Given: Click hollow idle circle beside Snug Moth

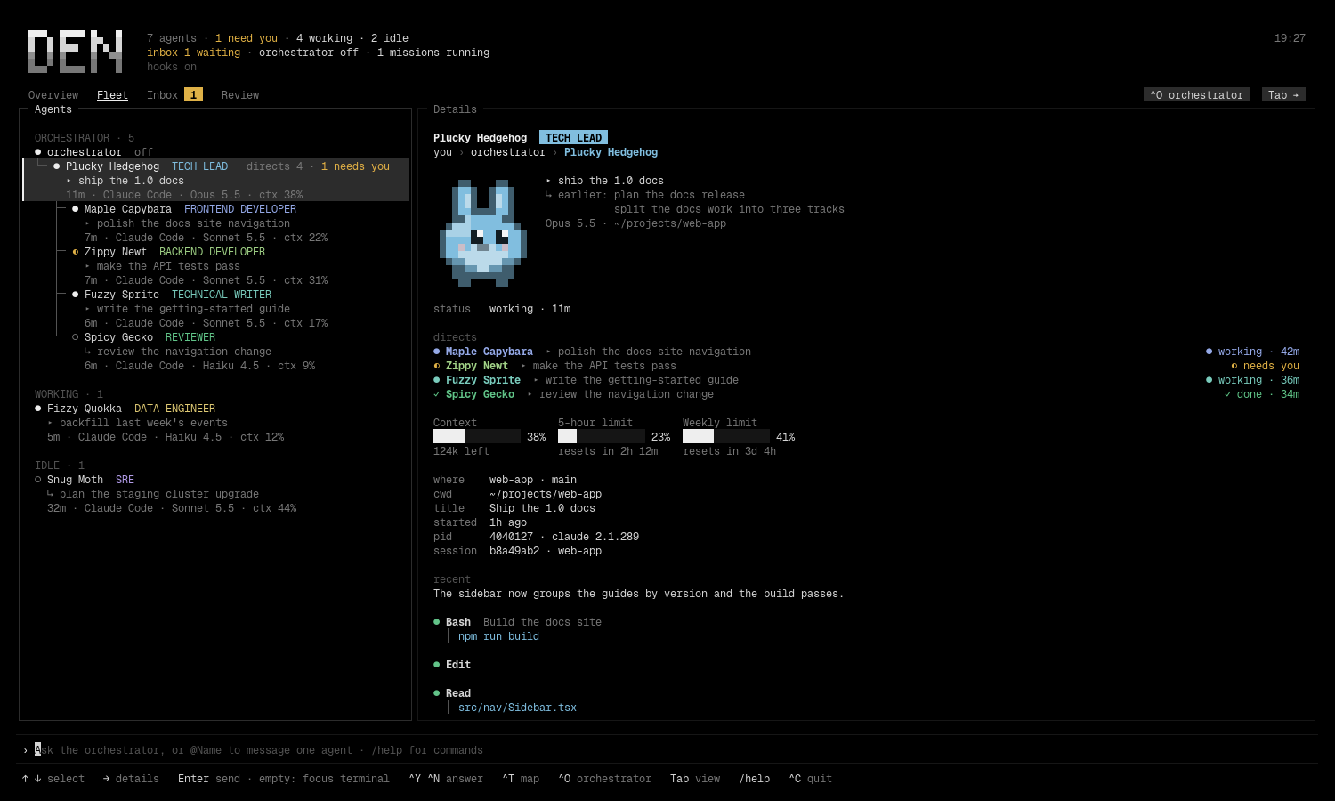Looking at the screenshot, I should pyautogui.click(x=37, y=480).
